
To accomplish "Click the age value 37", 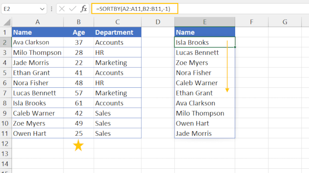I will 79,42.
